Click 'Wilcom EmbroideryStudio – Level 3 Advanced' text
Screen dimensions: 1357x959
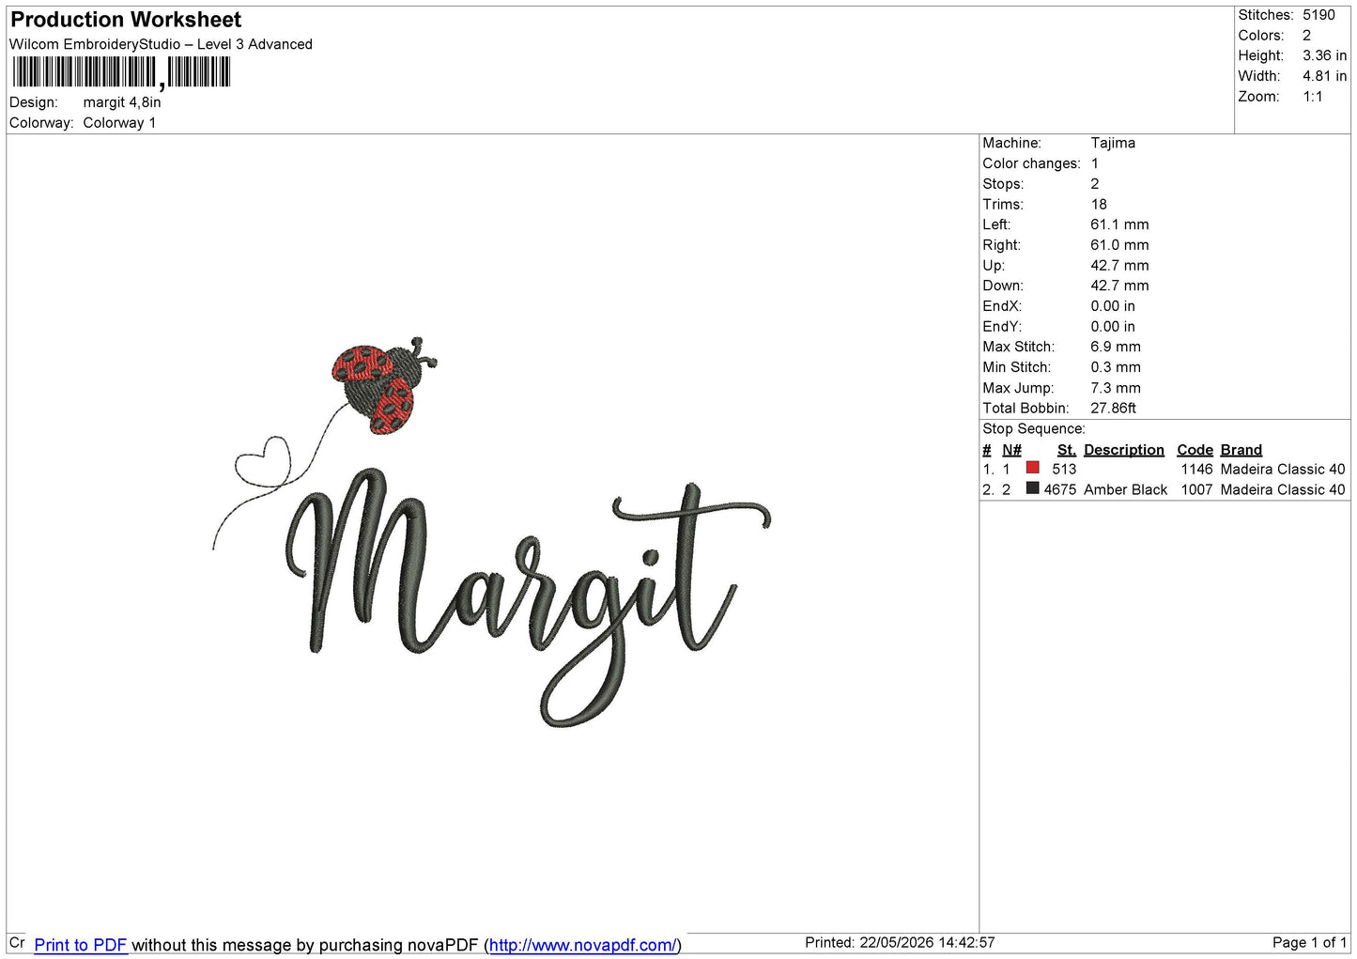(161, 44)
